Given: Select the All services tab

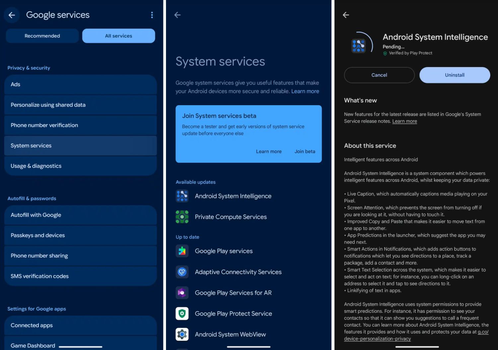Looking at the screenshot, I should pyautogui.click(x=119, y=36).
